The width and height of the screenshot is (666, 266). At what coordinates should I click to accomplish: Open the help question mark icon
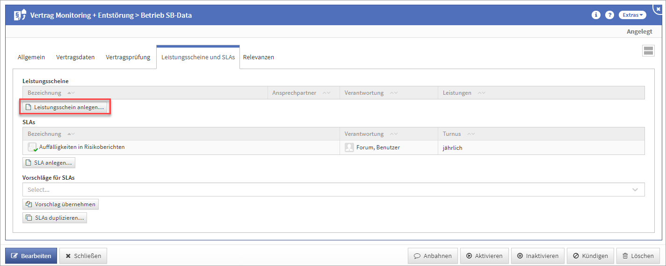tap(609, 15)
